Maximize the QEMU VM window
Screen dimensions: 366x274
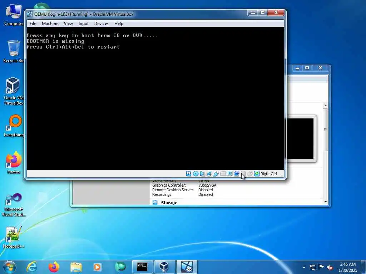tap(263, 13)
